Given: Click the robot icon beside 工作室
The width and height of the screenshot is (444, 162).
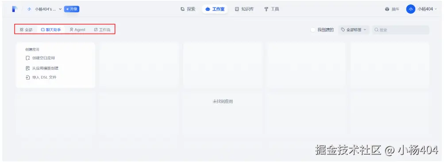Looking at the screenshot, I should pyautogui.click(x=208, y=9).
